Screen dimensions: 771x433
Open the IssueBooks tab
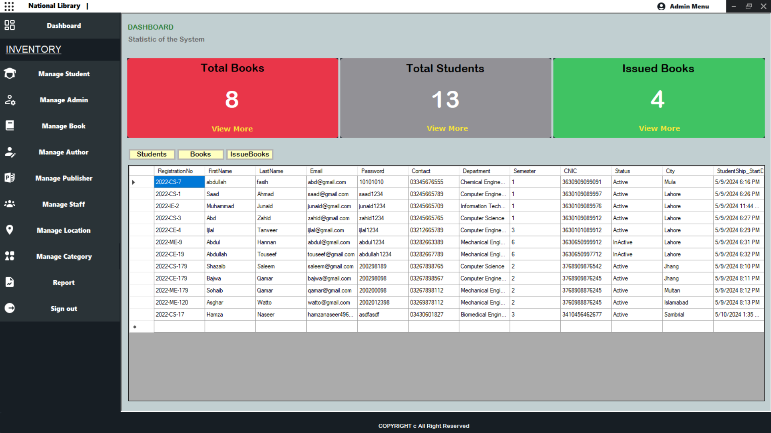(x=249, y=154)
